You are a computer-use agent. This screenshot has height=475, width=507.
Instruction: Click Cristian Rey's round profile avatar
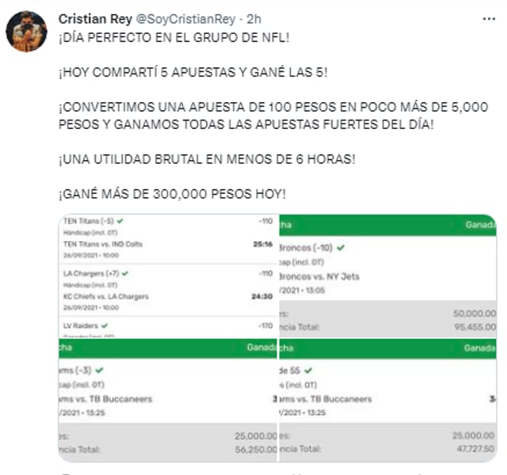point(26,32)
